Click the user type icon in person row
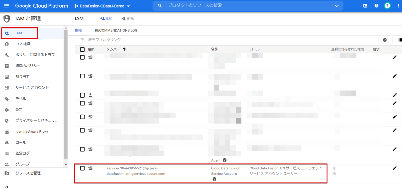 tap(90, 95)
